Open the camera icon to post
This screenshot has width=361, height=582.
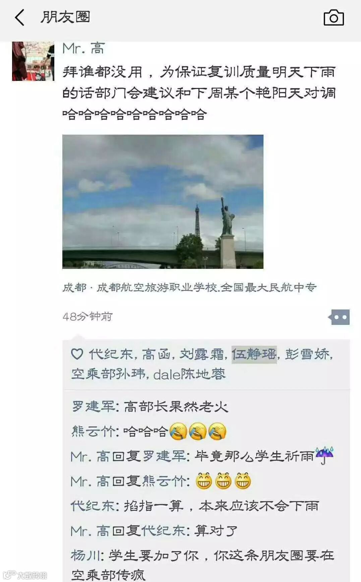coord(334,17)
